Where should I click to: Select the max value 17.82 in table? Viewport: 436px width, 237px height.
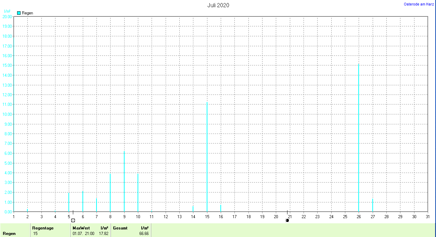pos(104,234)
